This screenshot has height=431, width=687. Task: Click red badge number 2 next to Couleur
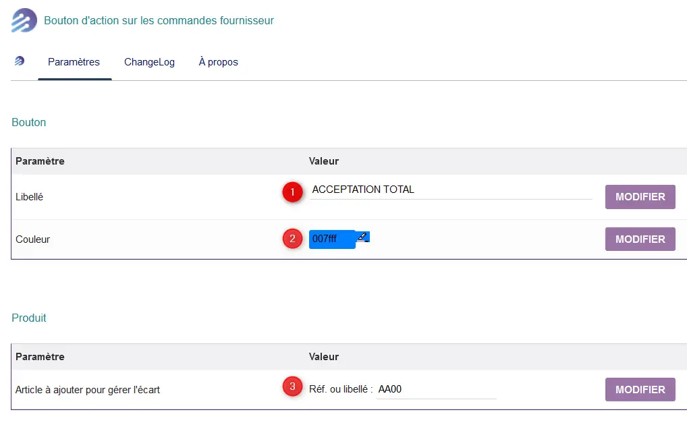click(292, 239)
